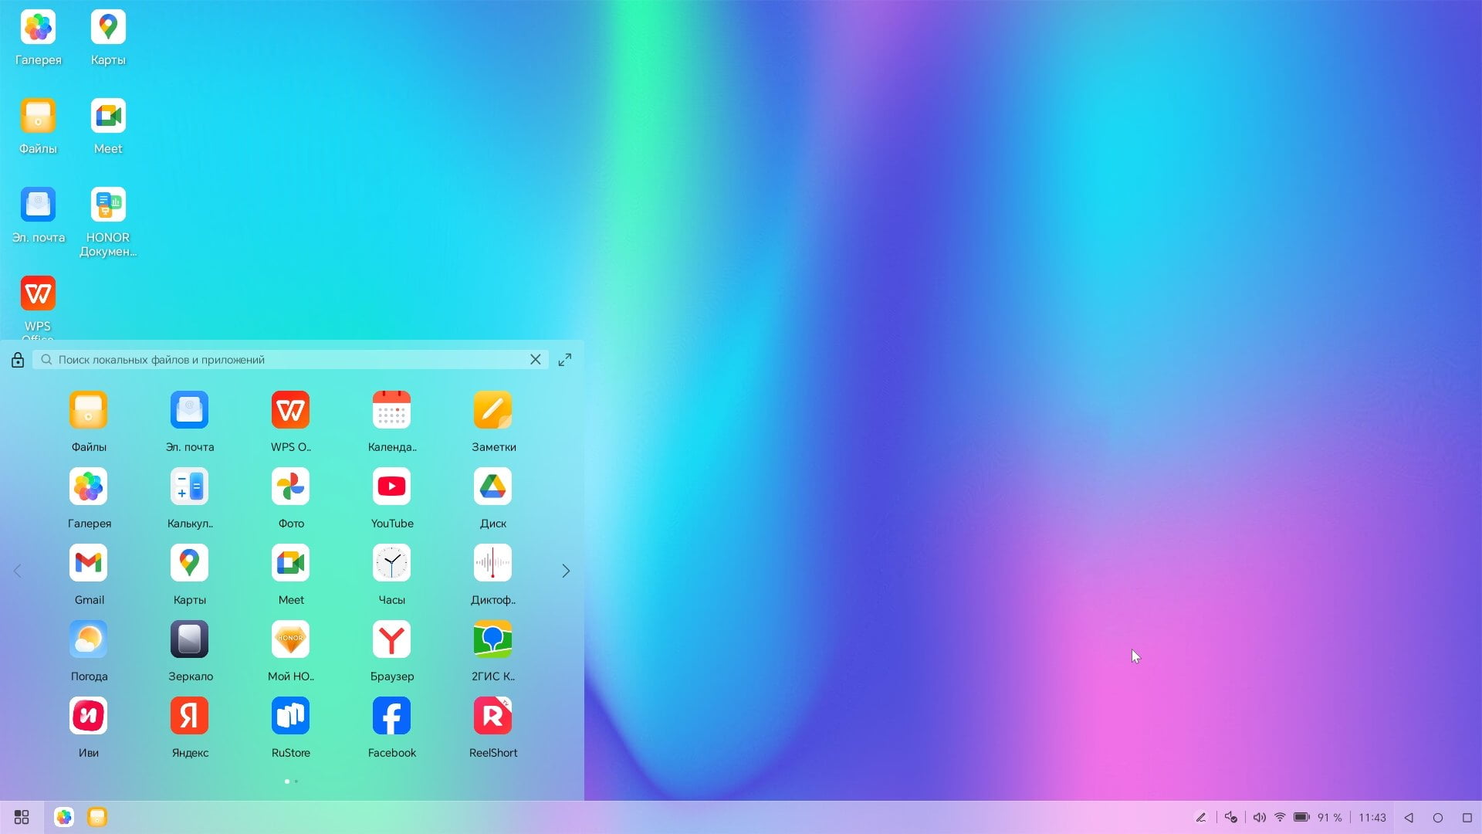Tap the home circle navigation button
The width and height of the screenshot is (1482, 834).
pos(1438,817)
